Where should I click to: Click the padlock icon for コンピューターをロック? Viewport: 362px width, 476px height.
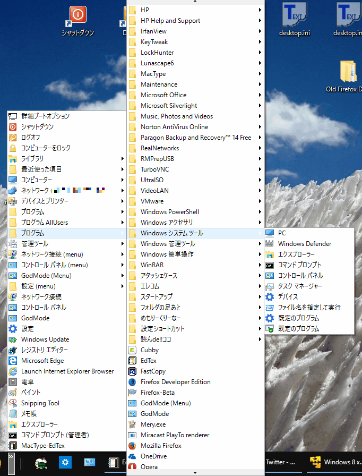[x=13, y=148]
